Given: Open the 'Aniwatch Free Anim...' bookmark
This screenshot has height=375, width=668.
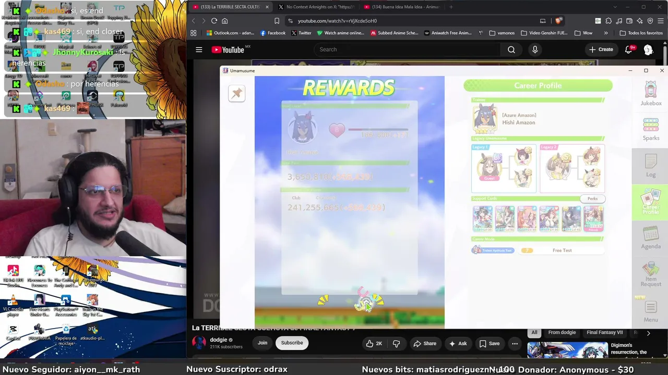Looking at the screenshot, I should (x=448, y=33).
